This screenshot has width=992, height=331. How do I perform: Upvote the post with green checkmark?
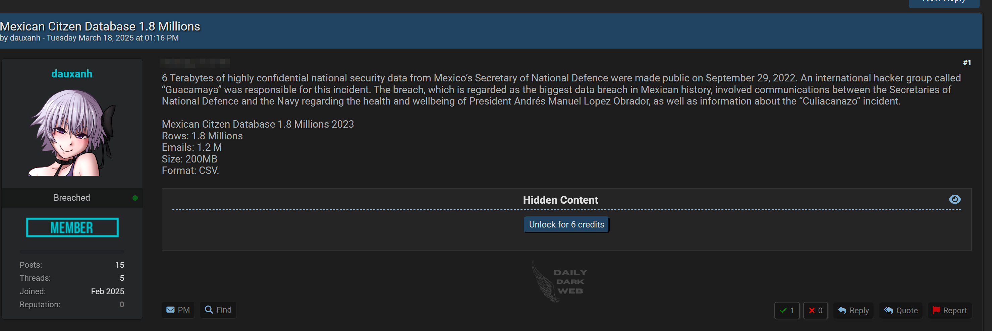[787, 310]
